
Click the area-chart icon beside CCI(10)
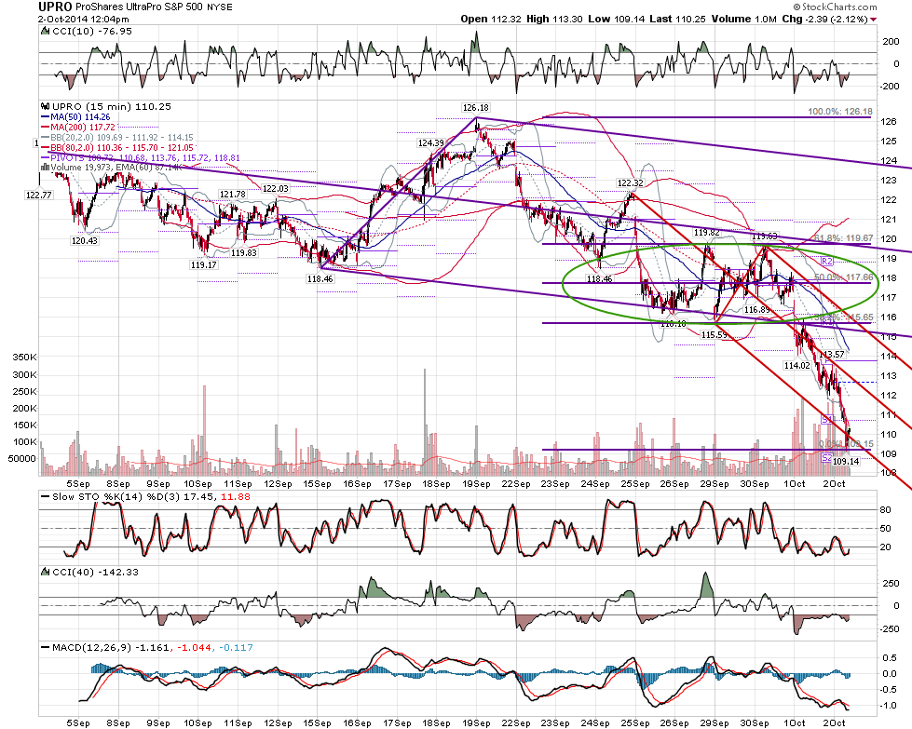45,32
